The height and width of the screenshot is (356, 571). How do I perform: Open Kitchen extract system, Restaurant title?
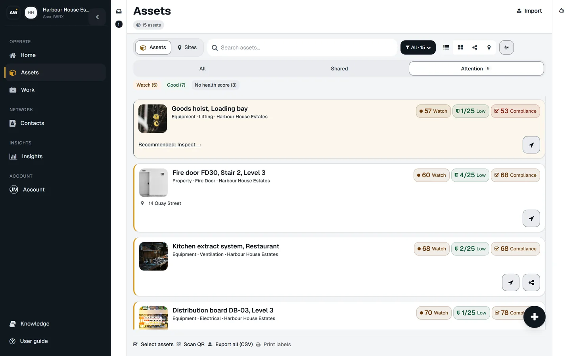click(226, 246)
